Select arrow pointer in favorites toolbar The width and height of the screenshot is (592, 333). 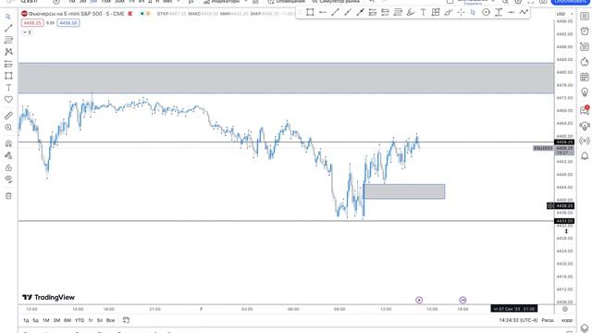(x=473, y=12)
